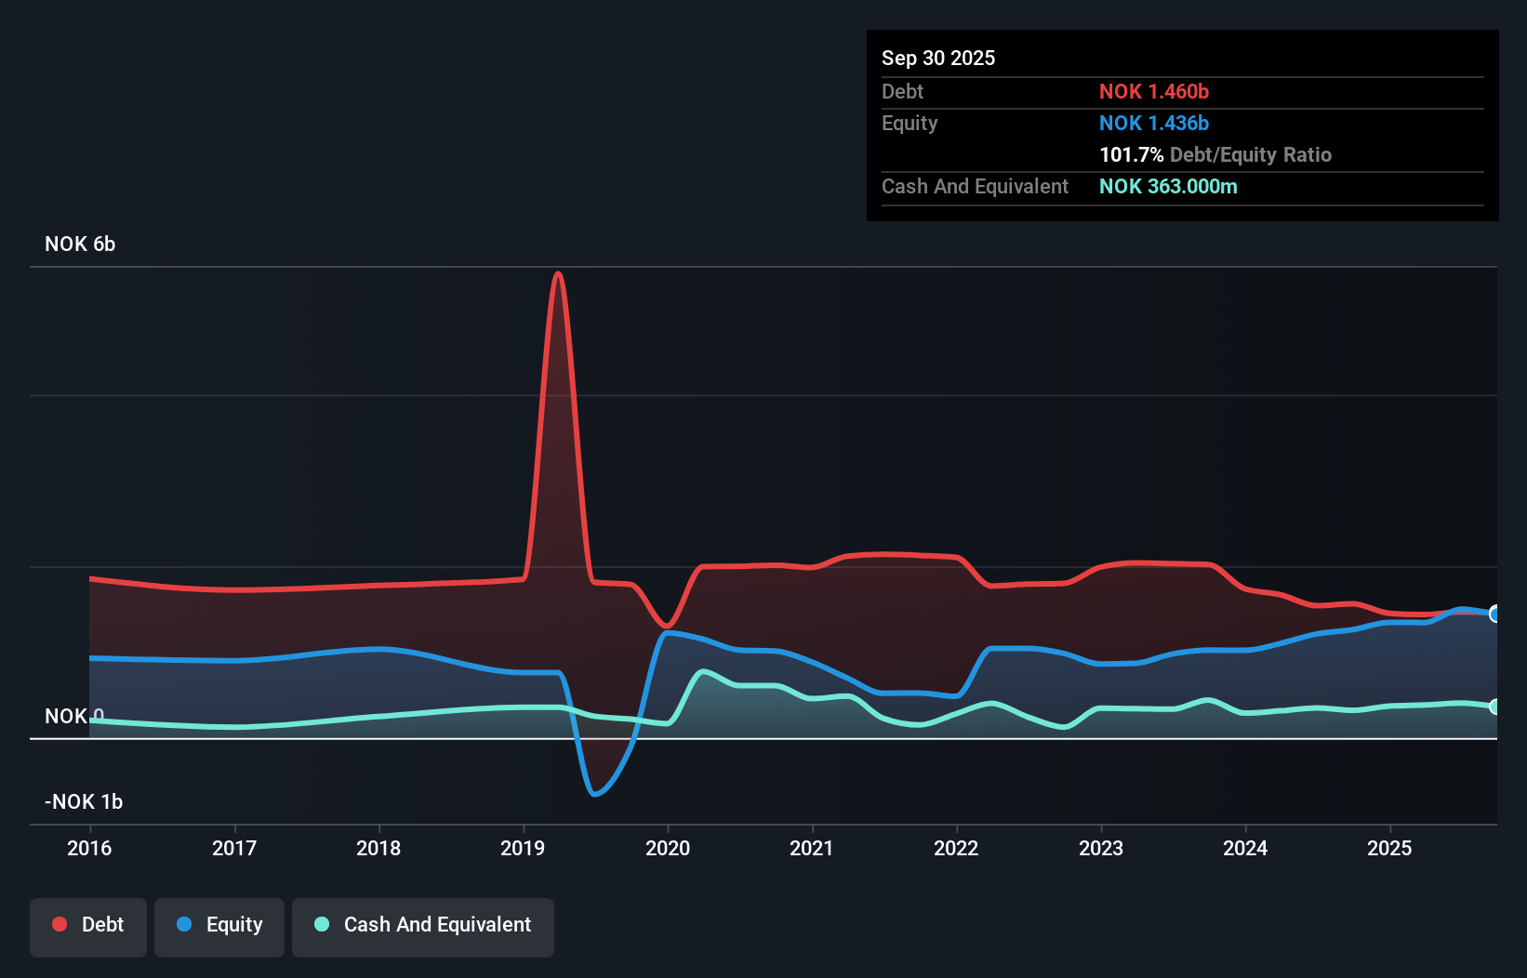1527x978 pixels.
Task: Click the blue Equity value NOK 1.436b
Action: tap(1154, 123)
